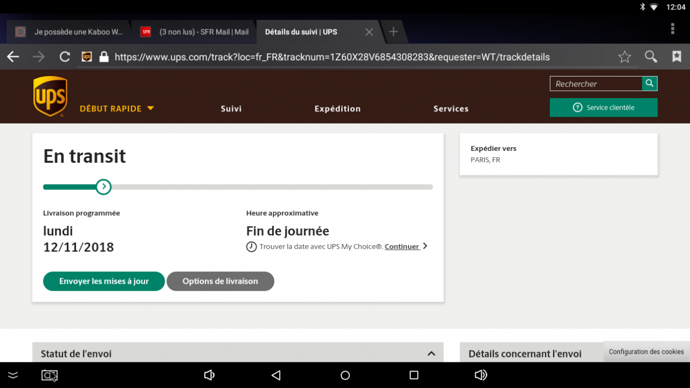Select the Détails du suivi UPS tab
Image resolution: width=690 pixels, height=388 pixels.
click(301, 32)
